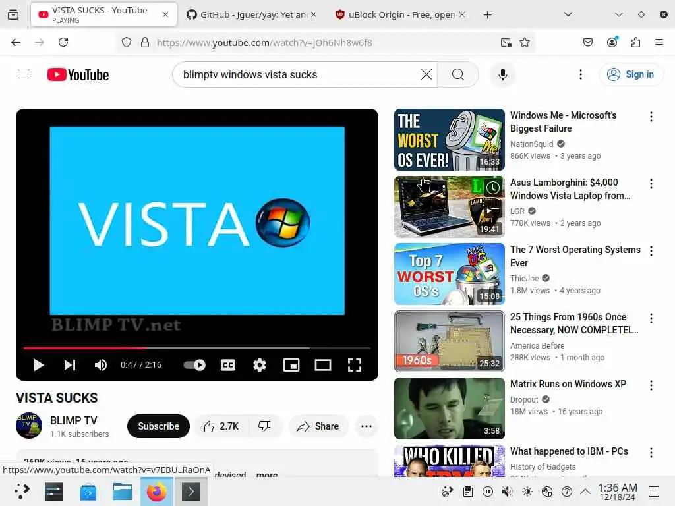
Task: Open Asus Lamborghini laptop video title
Action: (570, 189)
